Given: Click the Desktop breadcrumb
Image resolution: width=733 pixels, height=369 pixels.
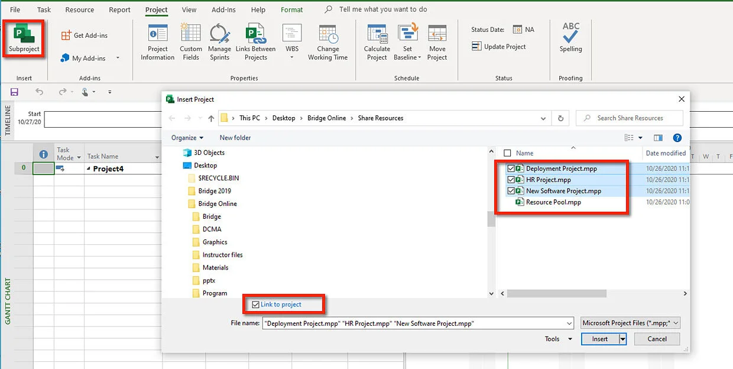Looking at the screenshot, I should (284, 118).
